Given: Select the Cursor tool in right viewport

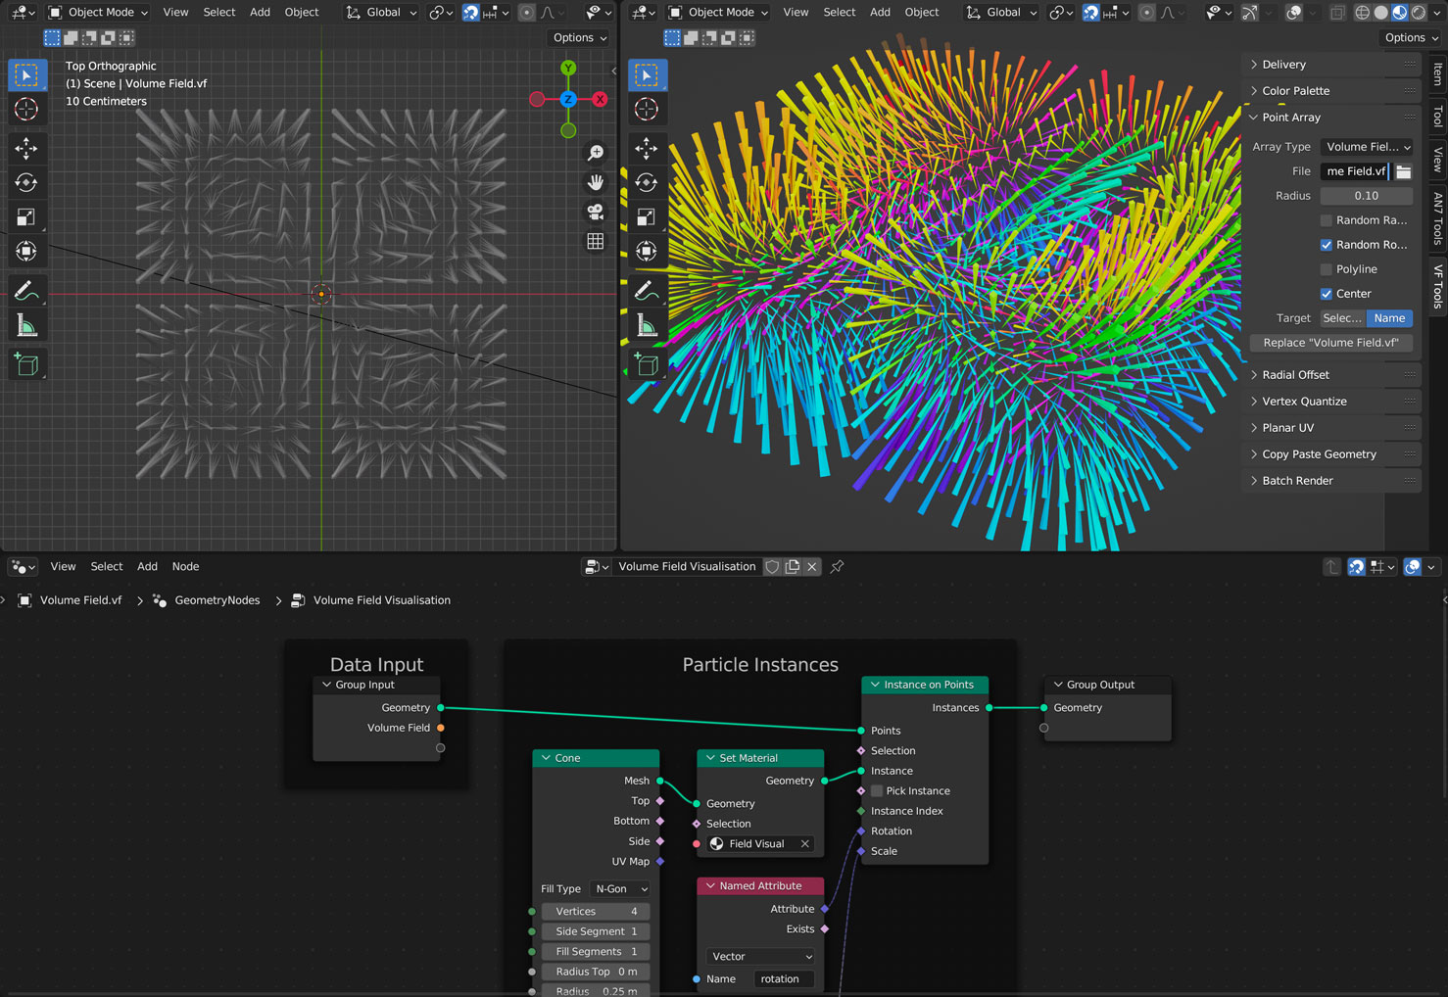Looking at the screenshot, I should pos(647,109).
